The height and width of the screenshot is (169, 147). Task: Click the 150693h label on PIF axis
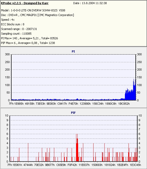[x=97, y=165]
